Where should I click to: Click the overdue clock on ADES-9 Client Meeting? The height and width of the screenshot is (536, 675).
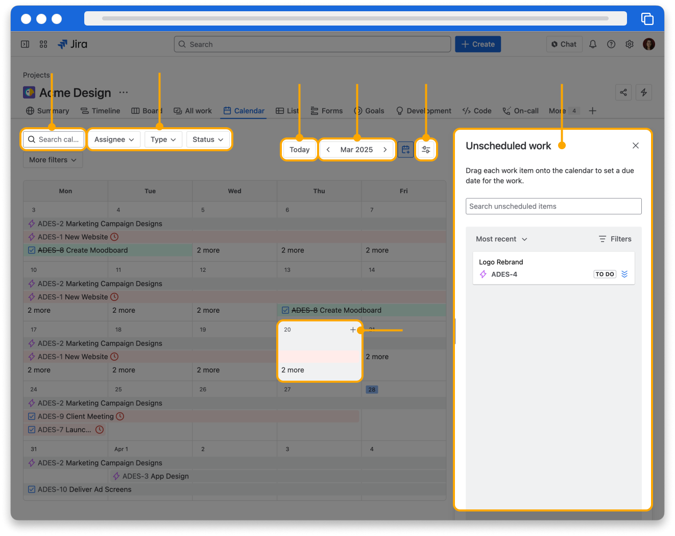(120, 416)
